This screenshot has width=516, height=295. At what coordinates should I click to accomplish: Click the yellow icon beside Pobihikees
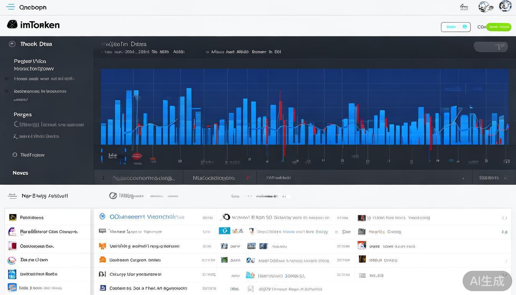(13, 217)
